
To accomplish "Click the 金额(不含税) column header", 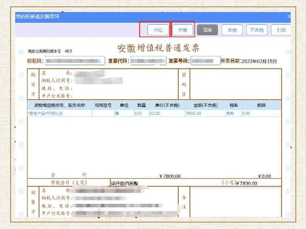I will coord(206,105).
